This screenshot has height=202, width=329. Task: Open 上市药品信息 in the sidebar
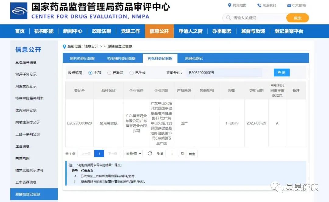(26, 182)
